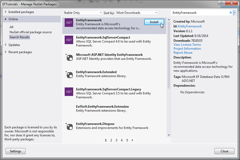Screen dimensions: 240x160
Task: Click the EntityFramework.SqlServerCompact.Legacy .NET icon
Action: [x=69, y=92]
